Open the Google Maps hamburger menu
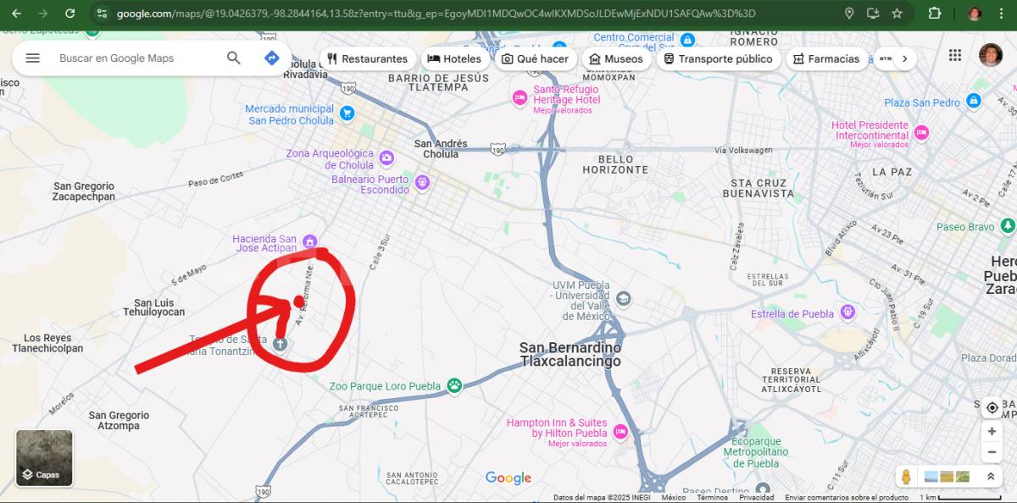The image size is (1017, 503). coord(32,58)
